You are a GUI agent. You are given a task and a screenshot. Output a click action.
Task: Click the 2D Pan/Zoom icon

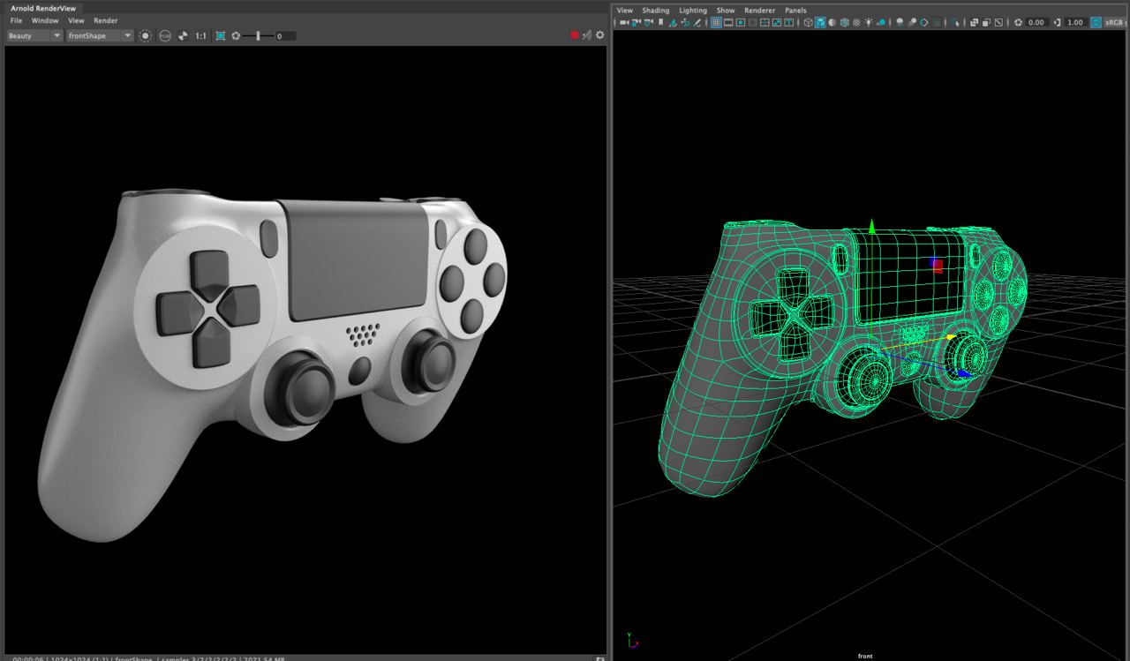pos(685,22)
